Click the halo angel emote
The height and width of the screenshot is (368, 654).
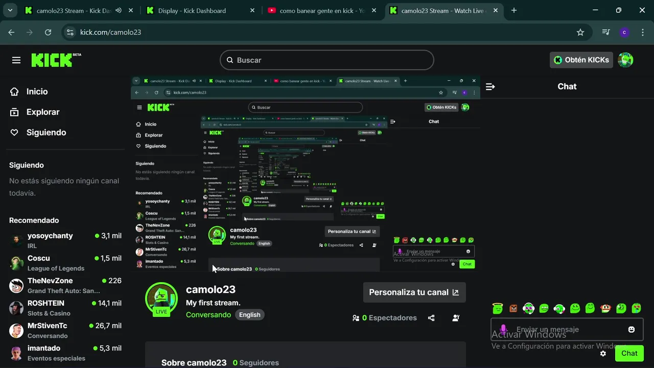tap(498, 308)
